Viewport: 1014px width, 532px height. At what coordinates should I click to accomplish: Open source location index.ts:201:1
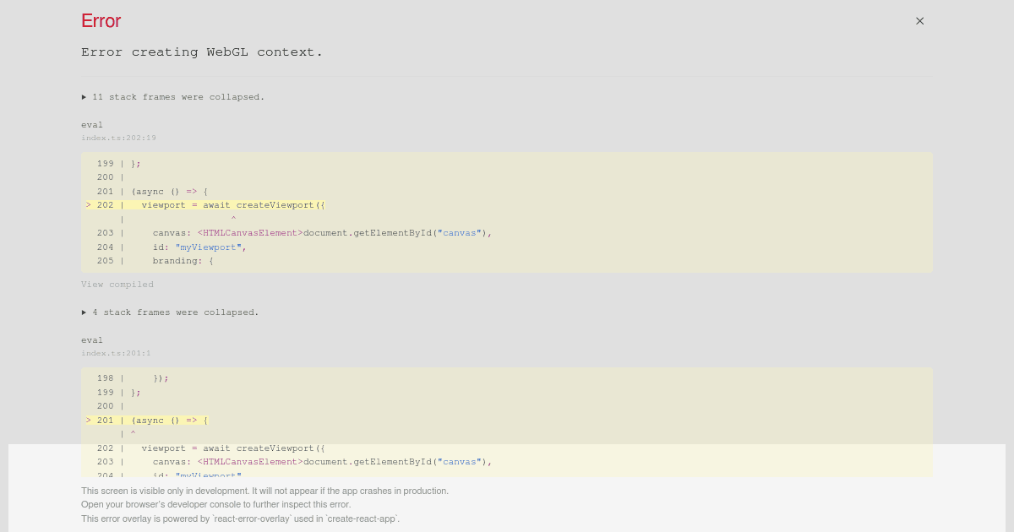(x=116, y=353)
